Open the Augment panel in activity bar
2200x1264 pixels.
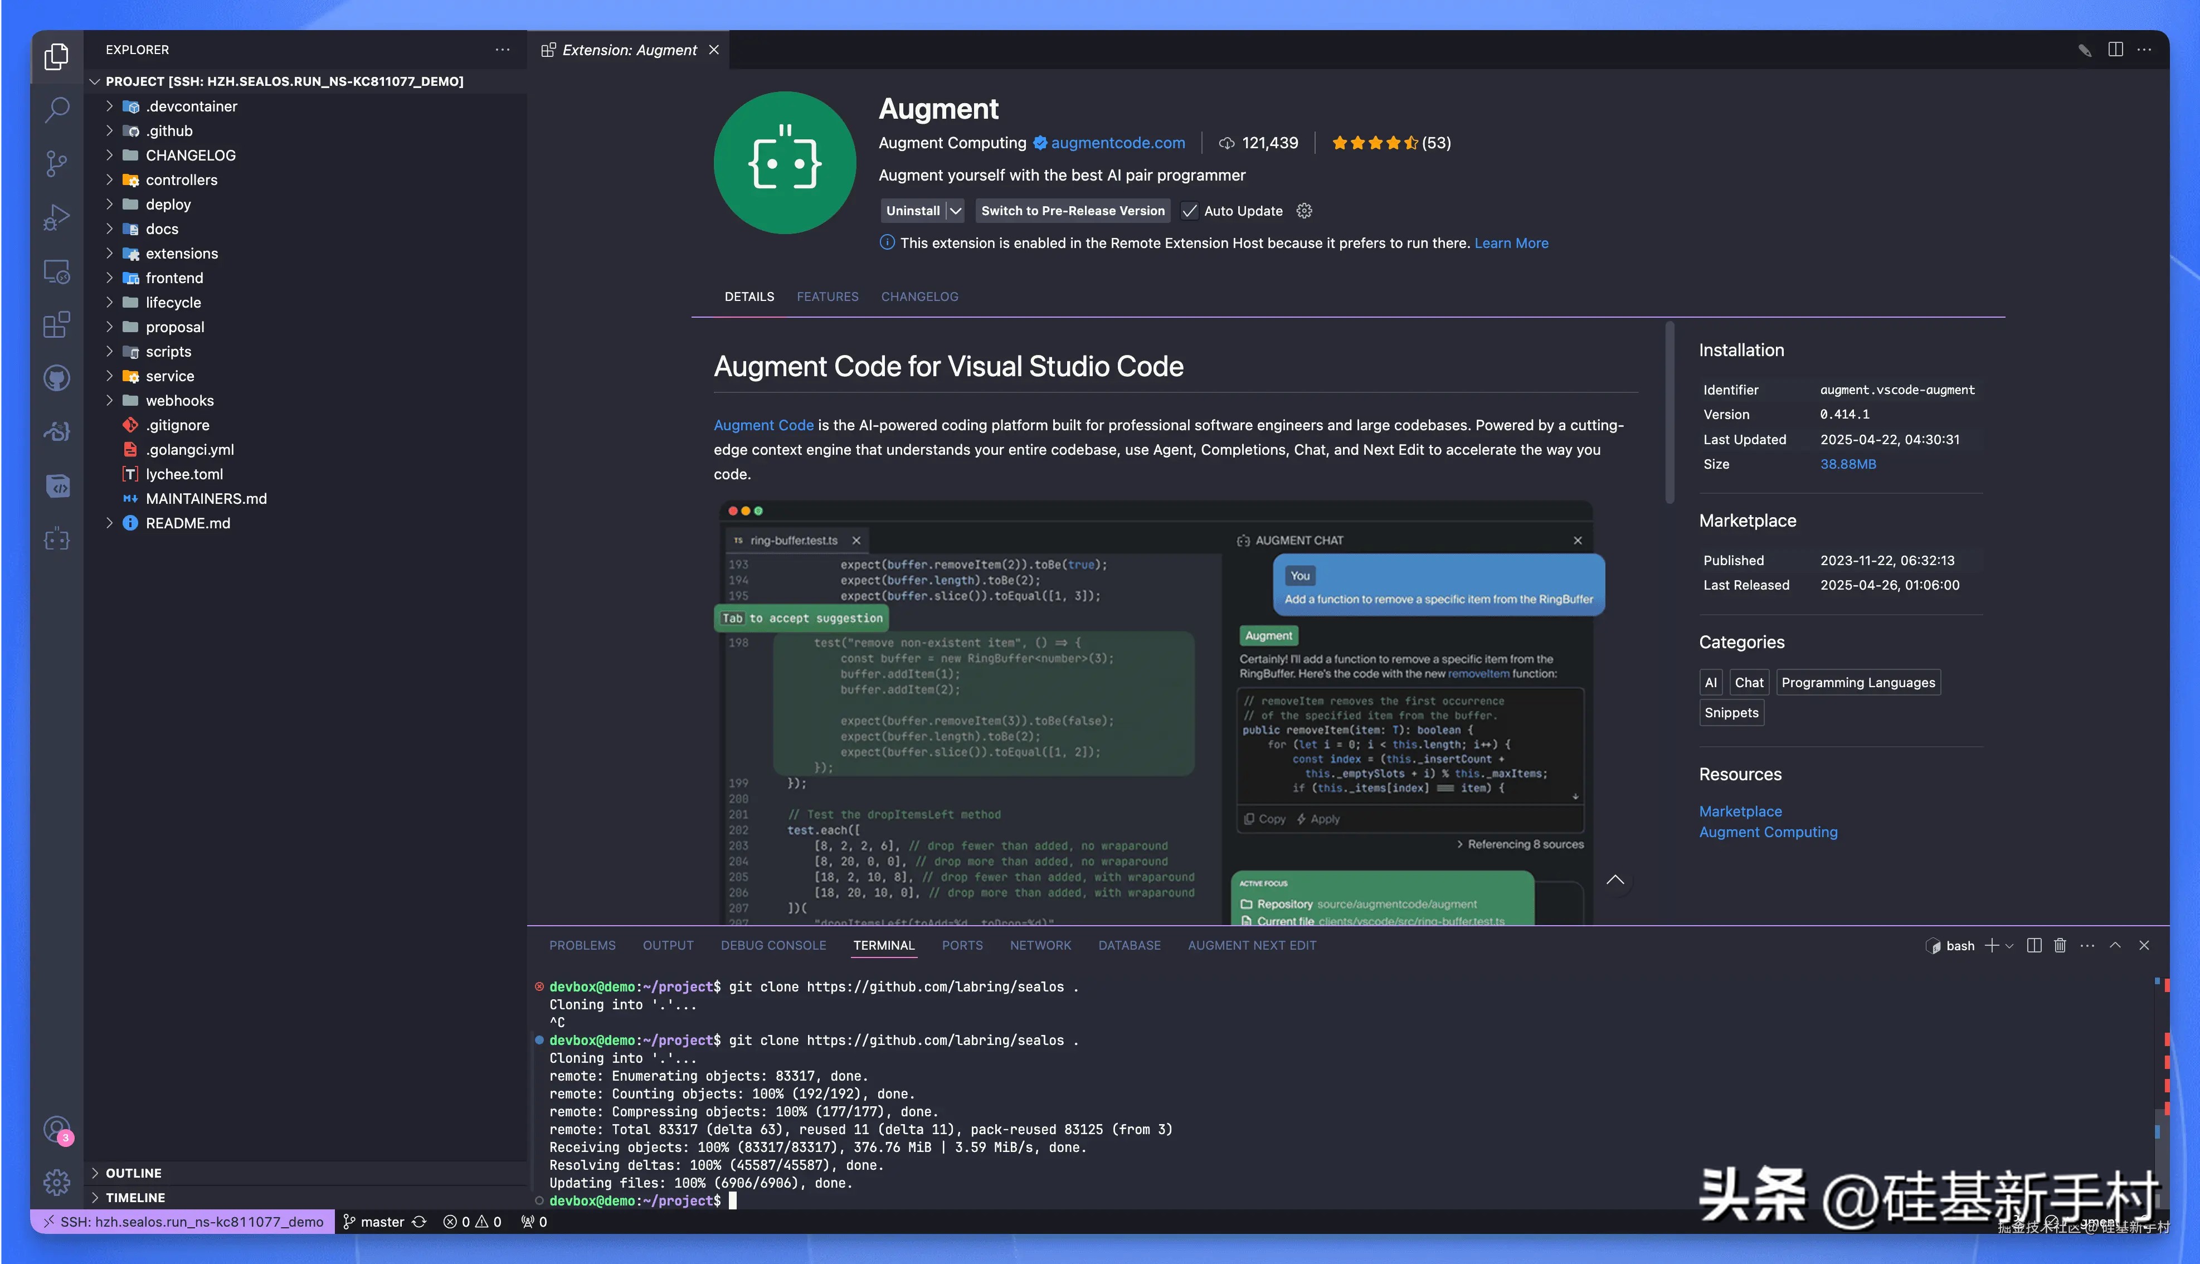[56, 539]
